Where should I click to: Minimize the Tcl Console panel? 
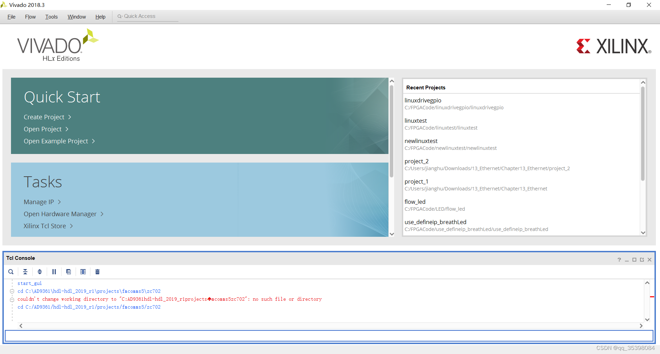click(627, 260)
